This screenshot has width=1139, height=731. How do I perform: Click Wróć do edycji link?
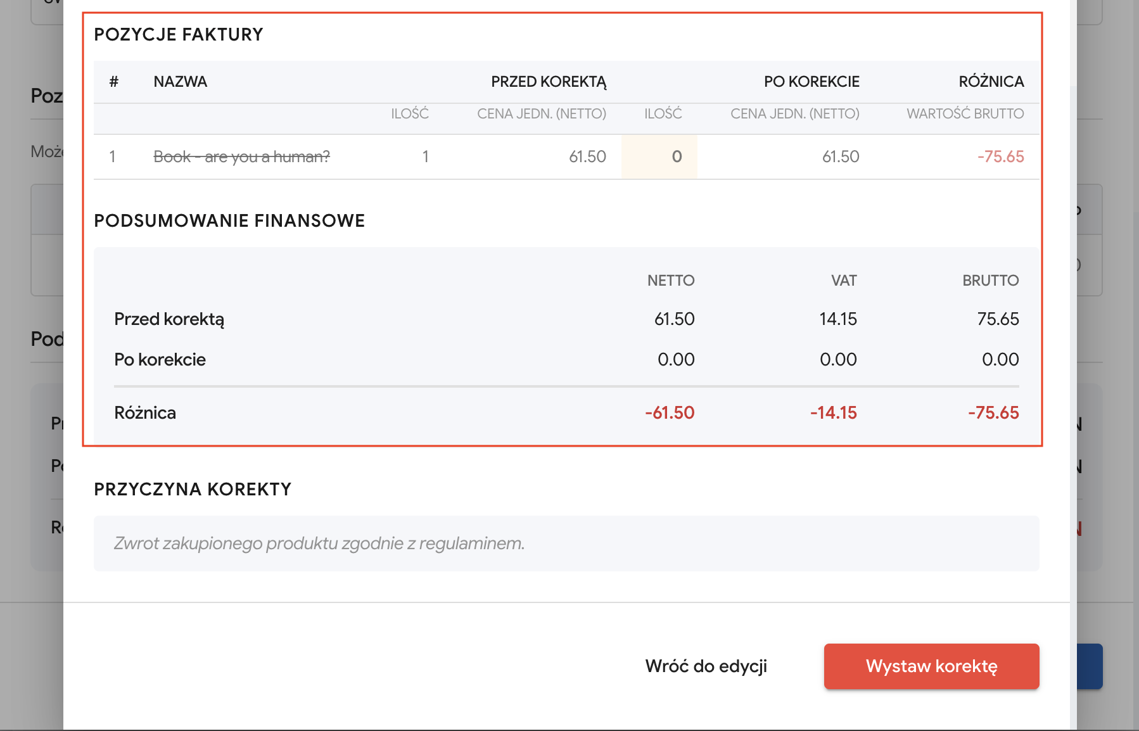[706, 666]
